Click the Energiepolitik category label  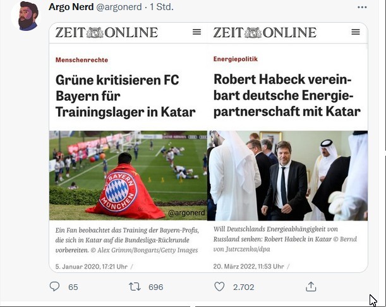[x=236, y=59]
